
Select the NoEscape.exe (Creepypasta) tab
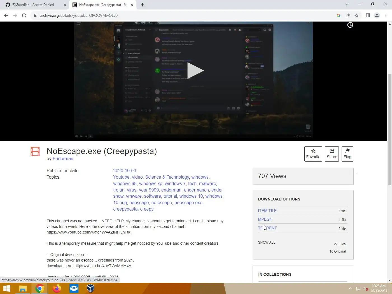(x=102, y=5)
